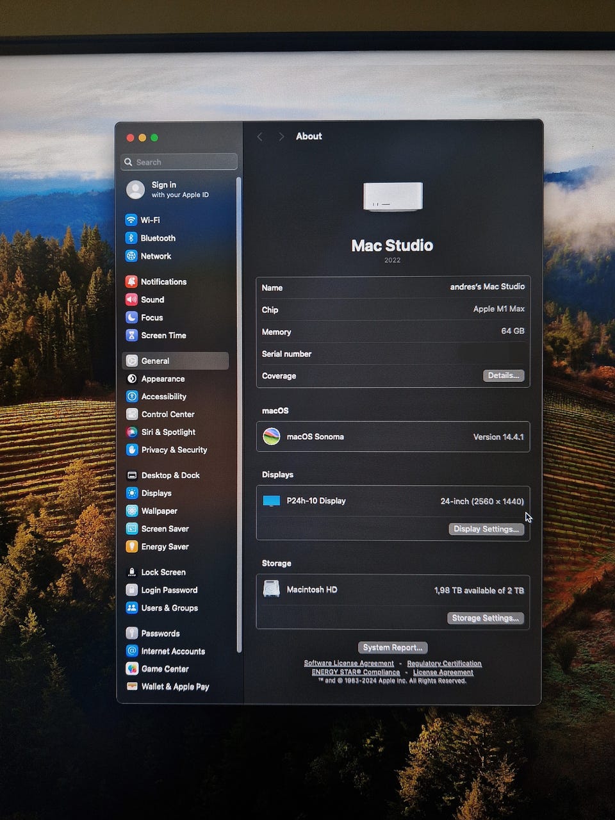Open the Screen Time hourglass icon

click(x=131, y=335)
